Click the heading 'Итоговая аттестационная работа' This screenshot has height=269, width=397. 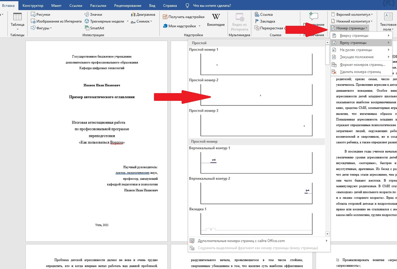(x=99, y=123)
